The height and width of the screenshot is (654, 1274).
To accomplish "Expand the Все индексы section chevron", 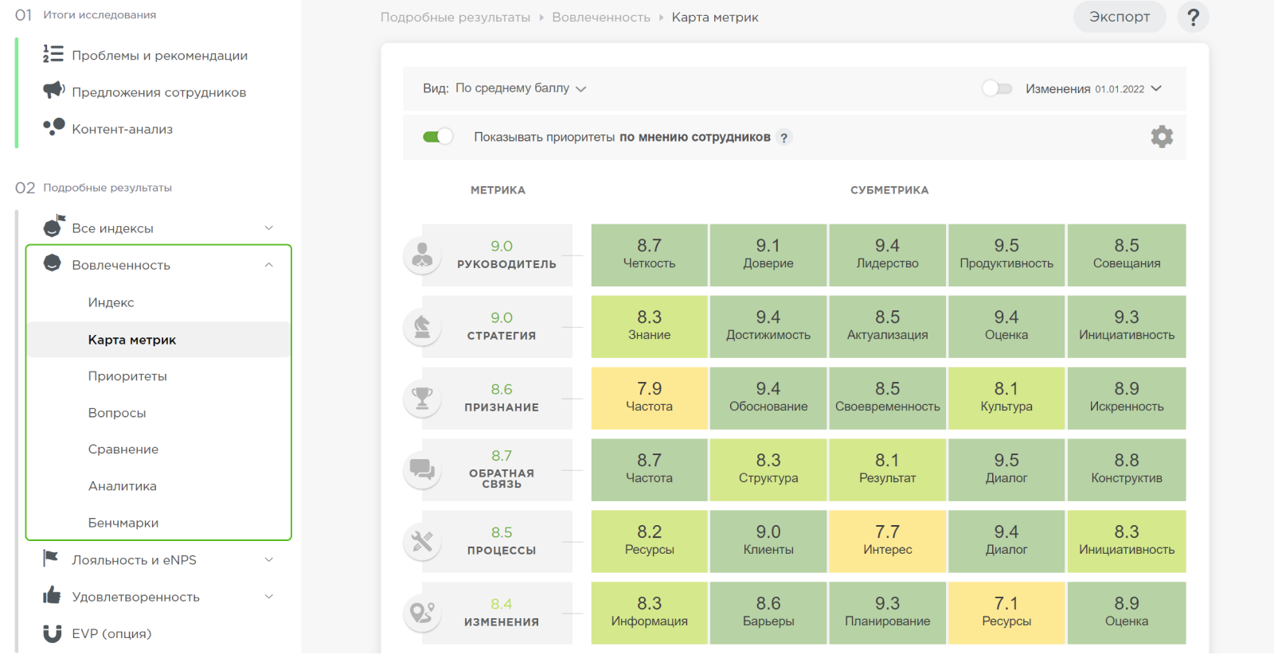I will 269,228.
